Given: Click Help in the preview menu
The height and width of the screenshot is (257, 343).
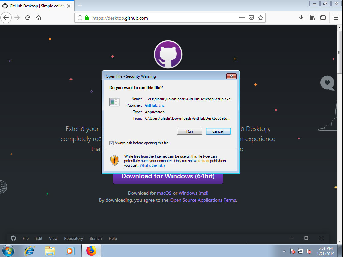Looking at the screenshot, I should coord(113,238).
